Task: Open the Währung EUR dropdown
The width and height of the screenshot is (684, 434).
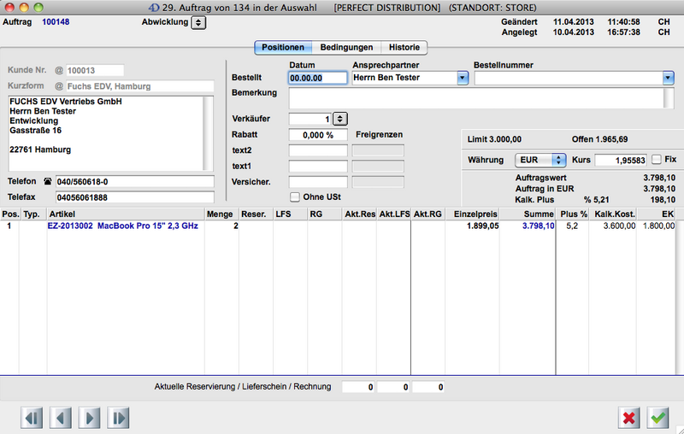Action: point(559,160)
